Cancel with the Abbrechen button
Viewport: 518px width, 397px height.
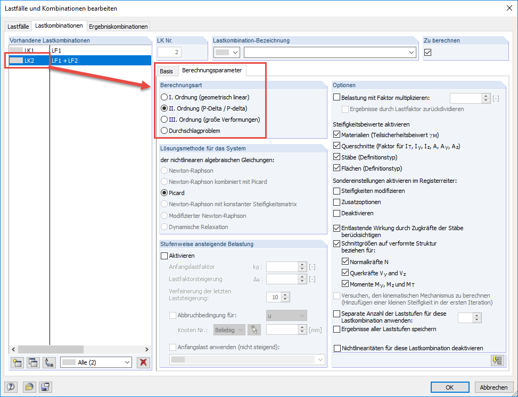[494, 387]
